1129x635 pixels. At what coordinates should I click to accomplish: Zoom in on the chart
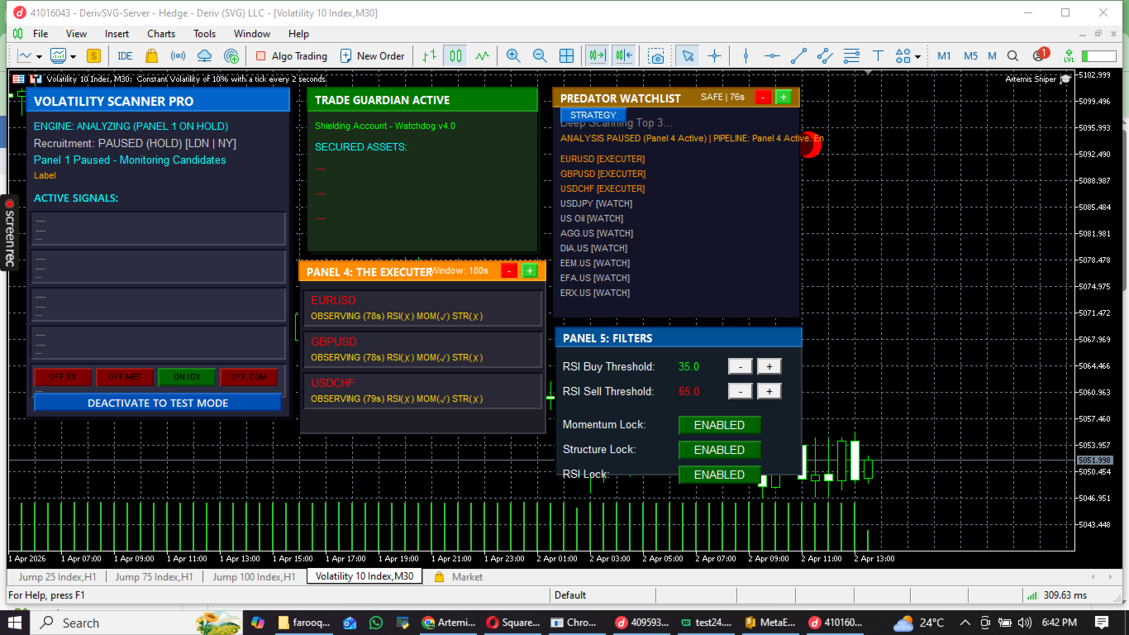pos(513,56)
